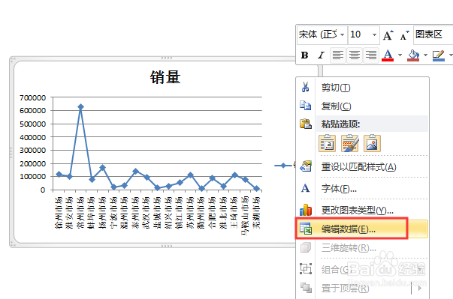Toggle italic formatting
Viewport: 453px width, 299px height.
click(x=321, y=55)
